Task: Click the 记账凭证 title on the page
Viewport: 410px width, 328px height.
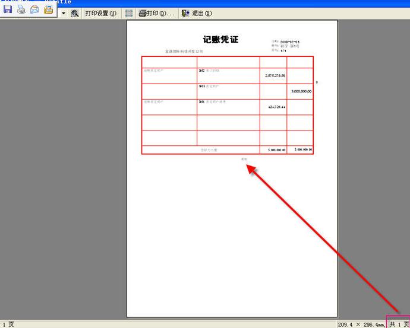Action: (220, 40)
